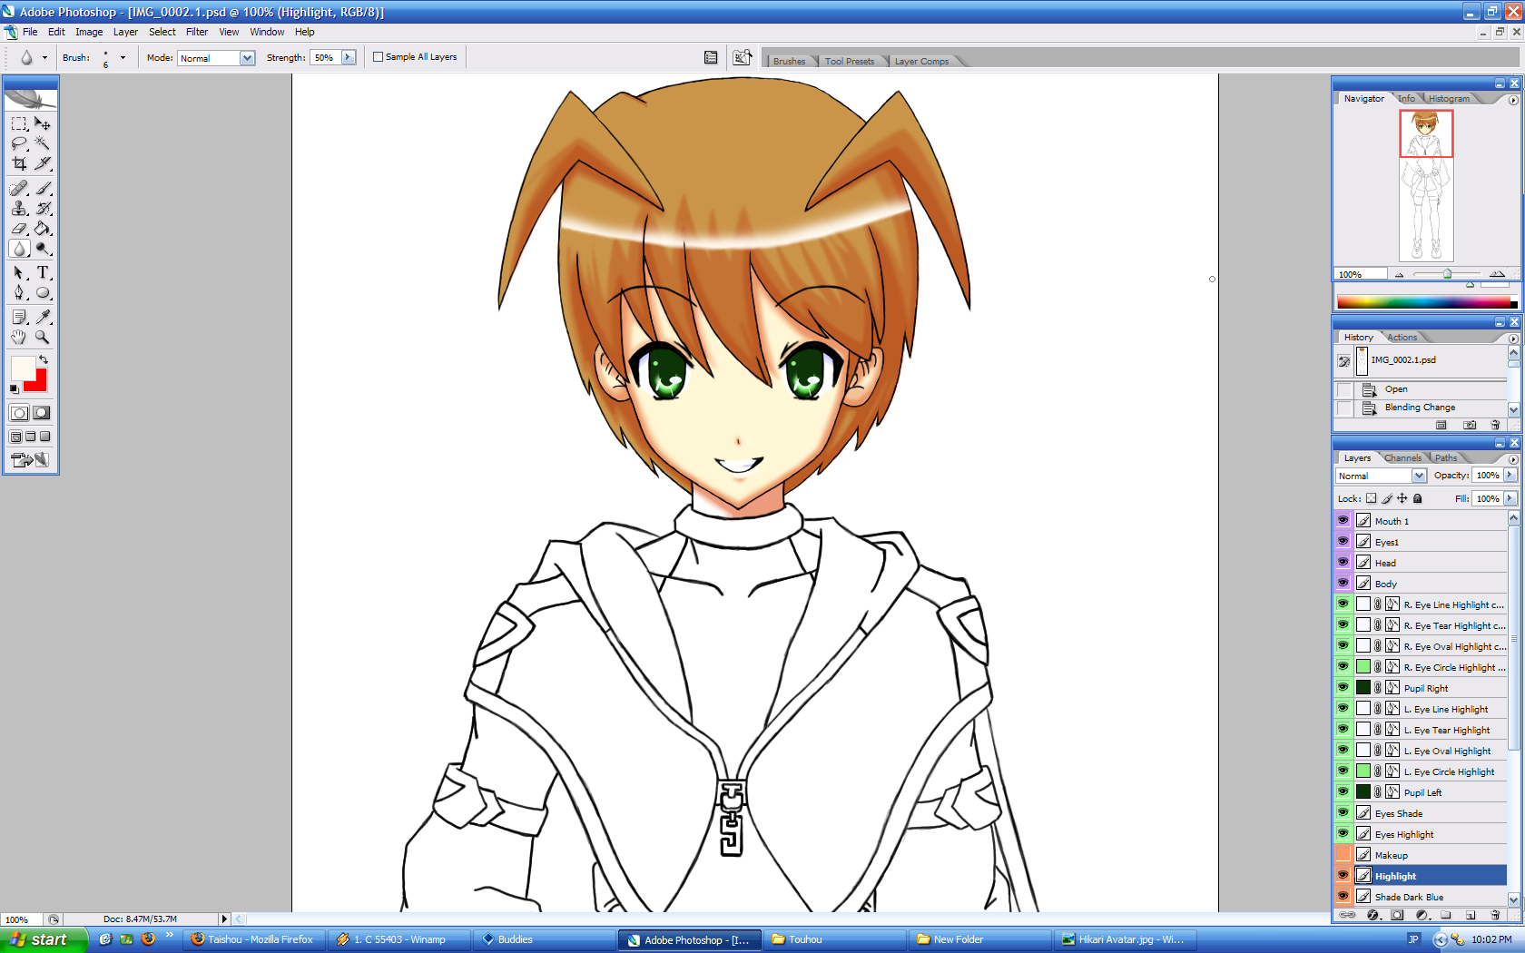The image size is (1525, 953).
Task: Show the hidden Makeup layer
Action: point(1343,855)
